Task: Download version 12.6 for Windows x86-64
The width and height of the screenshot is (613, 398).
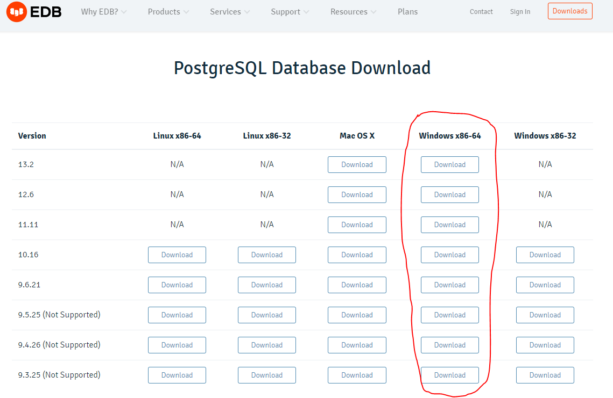Action: tap(449, 195)
